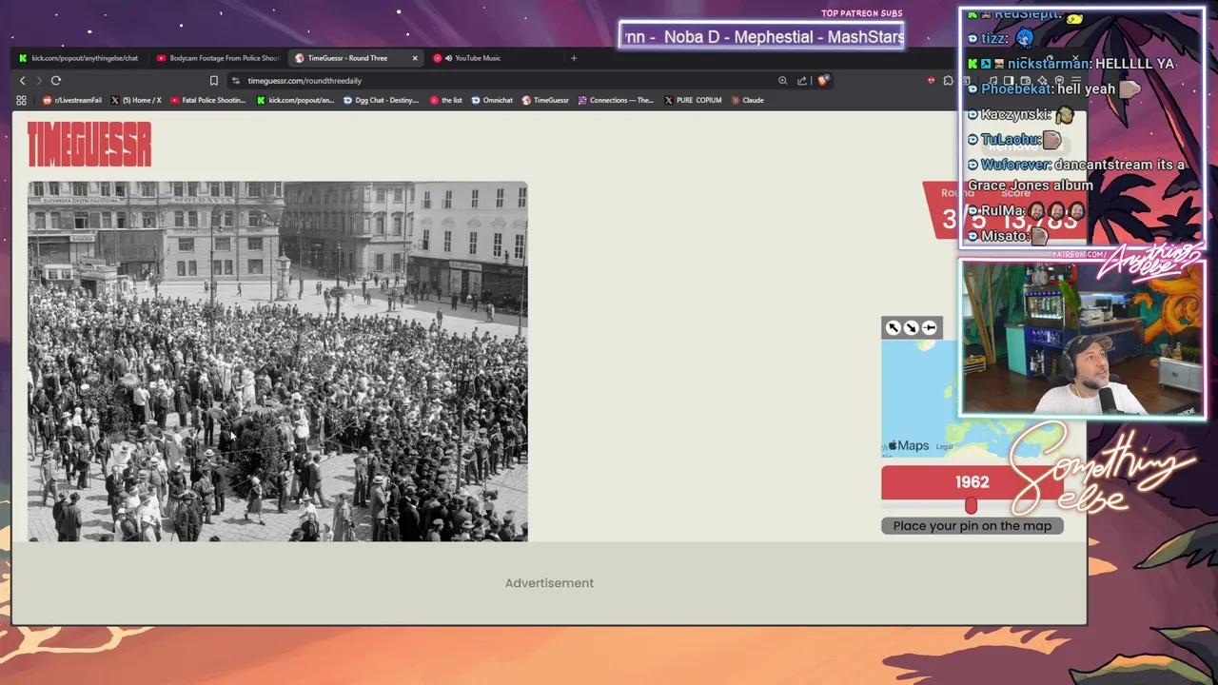The height and width of the screenshot is (685, 1218).
Task: Switch to Bodycam Footage From Police tab
Action: point(218,58)
